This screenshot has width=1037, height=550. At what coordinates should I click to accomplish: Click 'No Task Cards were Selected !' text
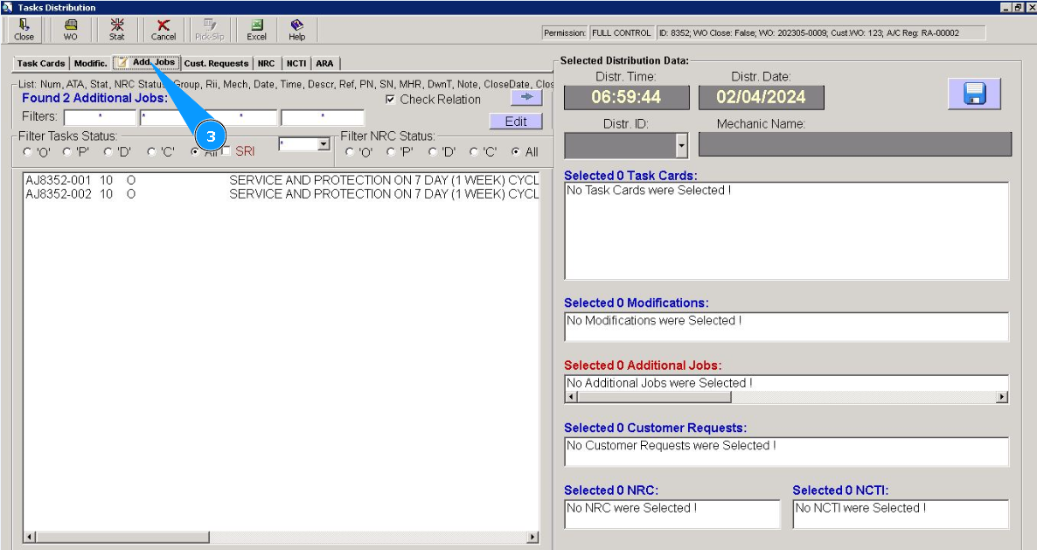(649, 191)
